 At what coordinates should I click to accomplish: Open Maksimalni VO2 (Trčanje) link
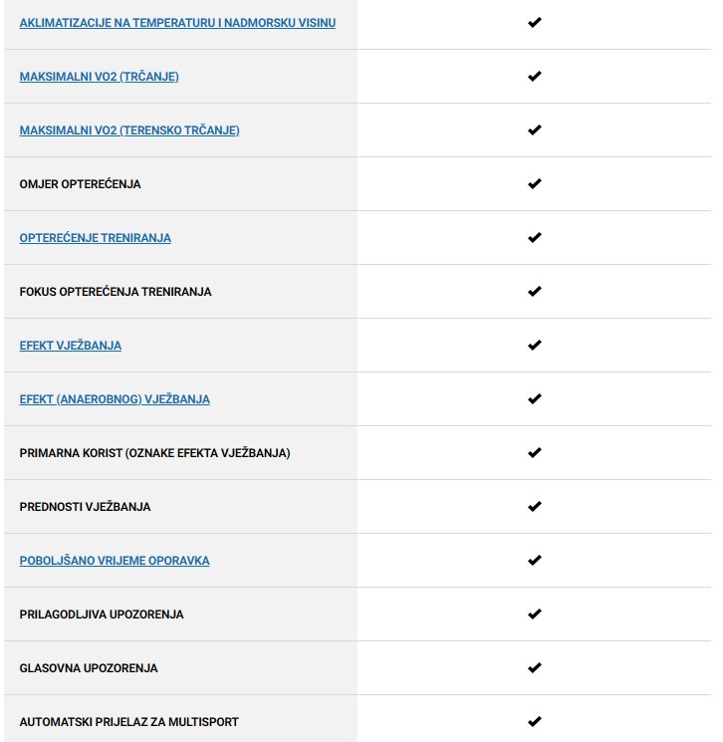pyautogui.click(x=100, y=77)
